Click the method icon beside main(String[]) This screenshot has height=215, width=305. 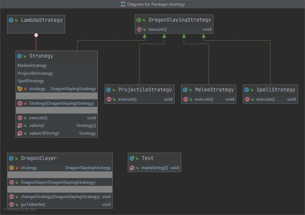(x=132, y=168)
